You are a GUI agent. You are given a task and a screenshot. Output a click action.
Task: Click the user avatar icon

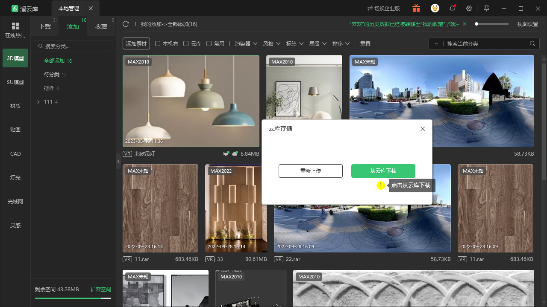[x=435, y=8]
